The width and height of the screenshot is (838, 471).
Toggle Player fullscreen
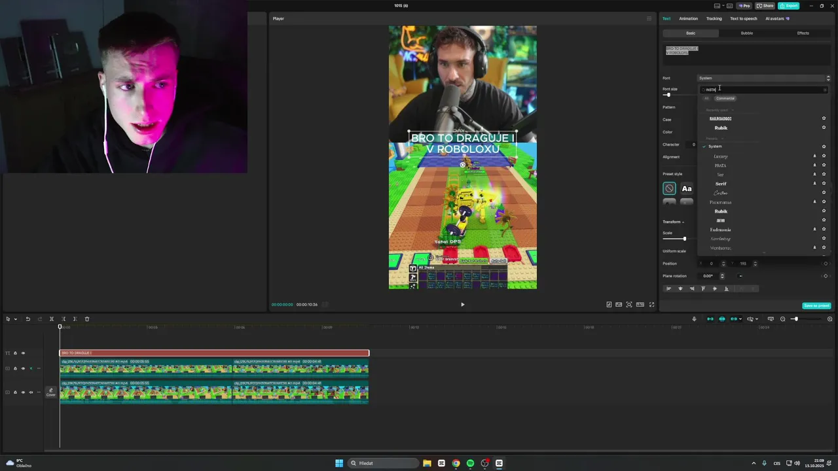click(x=651, y=304)
